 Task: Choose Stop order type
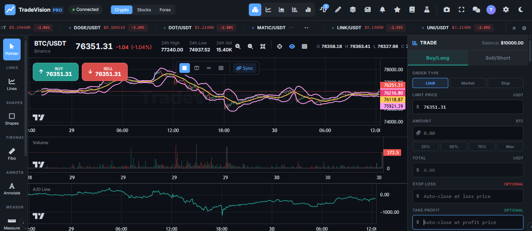coord(506,83)
